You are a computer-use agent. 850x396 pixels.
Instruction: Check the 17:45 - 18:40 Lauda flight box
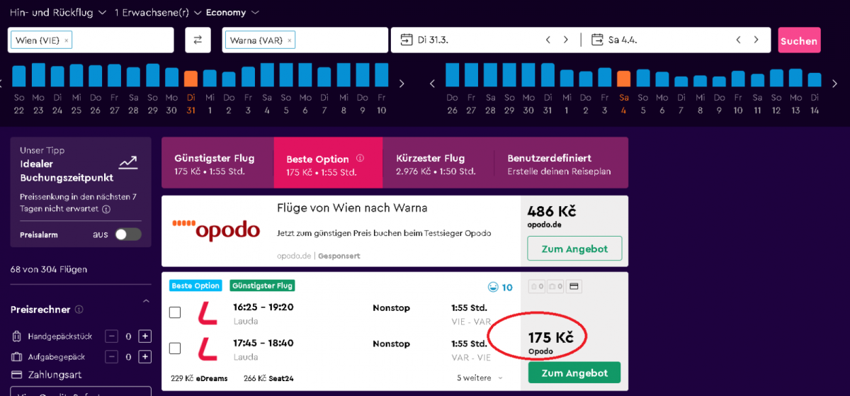pyautogui.click(x=175, y=348)
